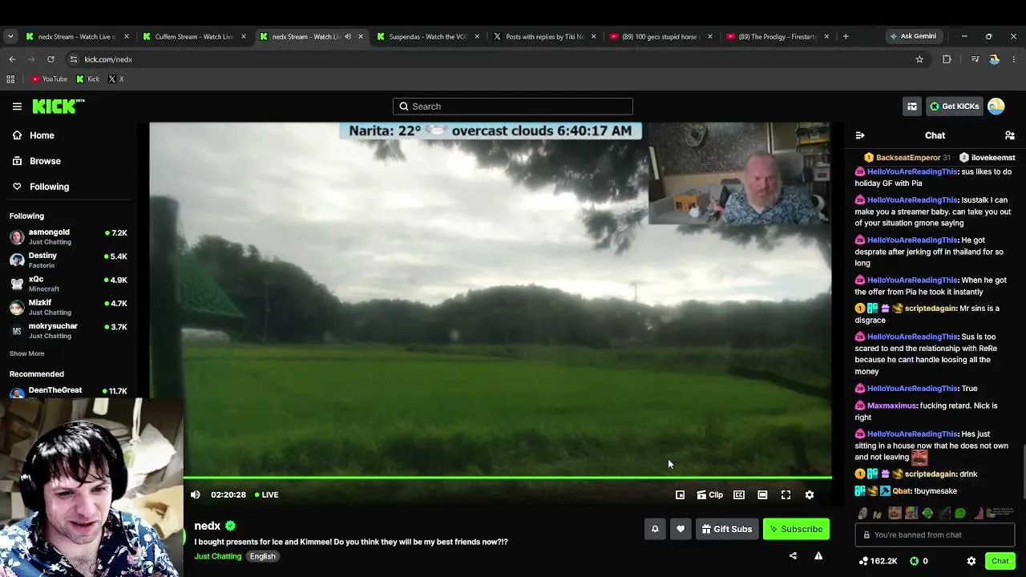
Task: Open the profile avatar menu
Action: pos(996,106)
